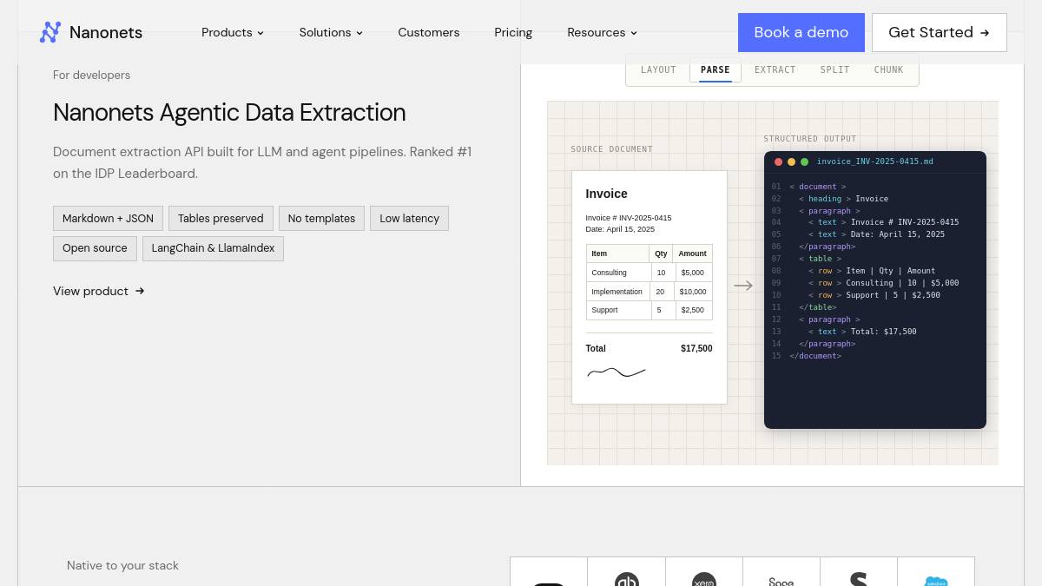Expand the Products menu chevron
Screen dimensions: 1042x586
point(260,33)
